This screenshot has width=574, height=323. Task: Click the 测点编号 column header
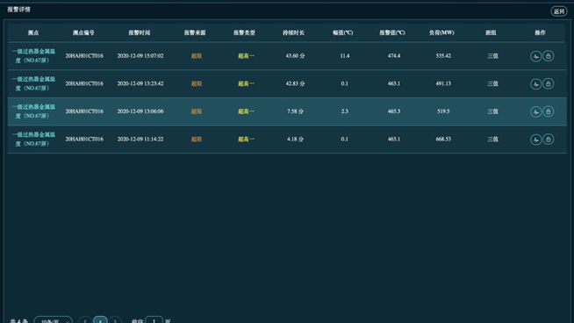click(84, 32)
